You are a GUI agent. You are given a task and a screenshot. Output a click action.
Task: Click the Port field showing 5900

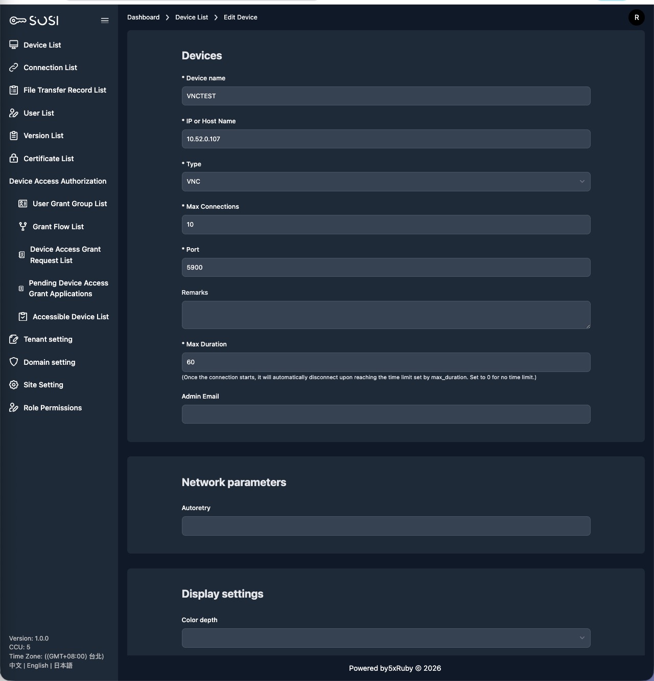(386, 268)
